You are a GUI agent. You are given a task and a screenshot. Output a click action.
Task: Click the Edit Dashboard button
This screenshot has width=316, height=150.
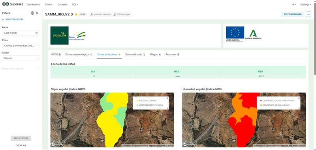(x=293, y=14)
